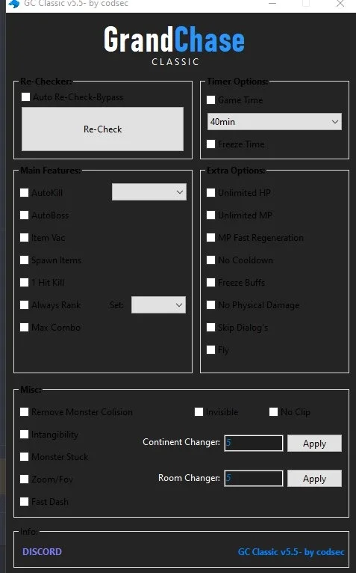Check the Intangibility box
The image size is (356, 573).
25,434
